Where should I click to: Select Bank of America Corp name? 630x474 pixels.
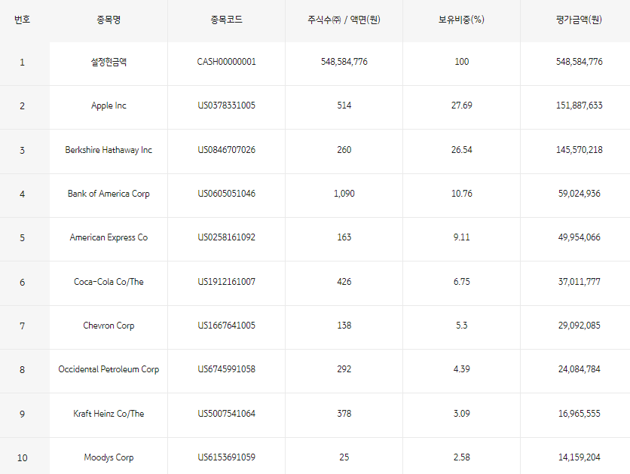coord(109,194)
